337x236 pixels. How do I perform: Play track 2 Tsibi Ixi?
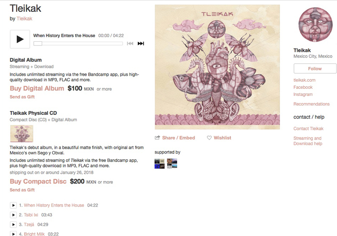coord(13,215)
